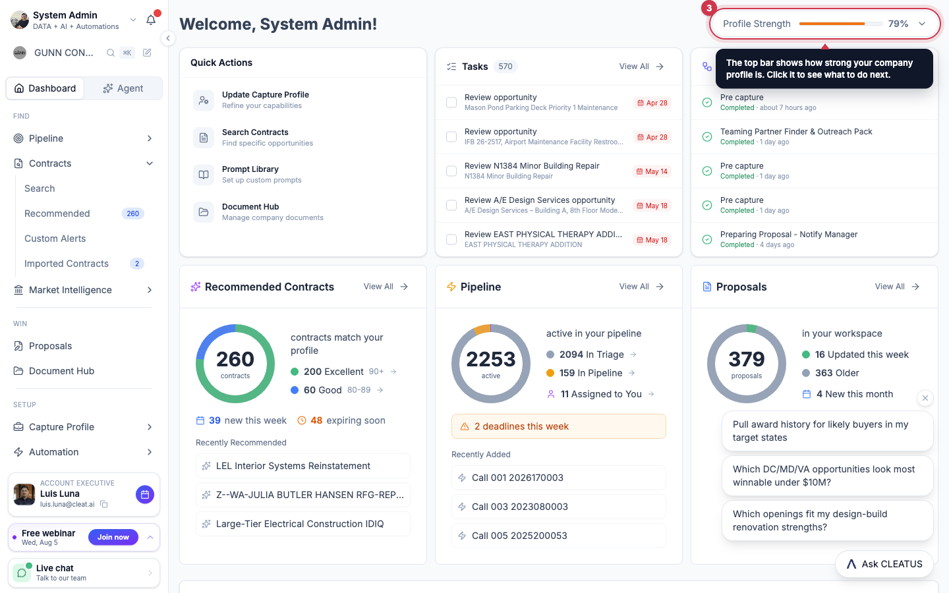Open Live chat chevron arrow
The width and height of the screenshot is (949, 593).
[x=150, y=573]
